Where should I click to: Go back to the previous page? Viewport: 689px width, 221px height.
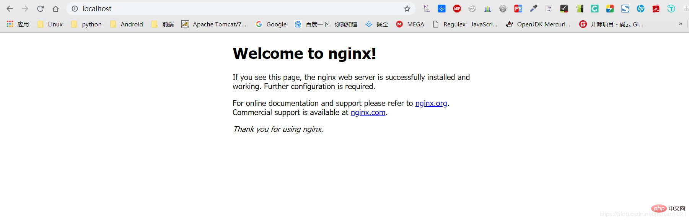[10, 9]
